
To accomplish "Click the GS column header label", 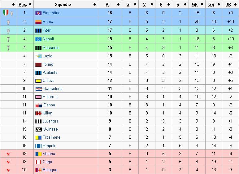I will [x=211, y=4].
